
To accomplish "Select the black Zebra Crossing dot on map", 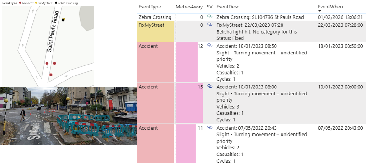I will (63, 20).
